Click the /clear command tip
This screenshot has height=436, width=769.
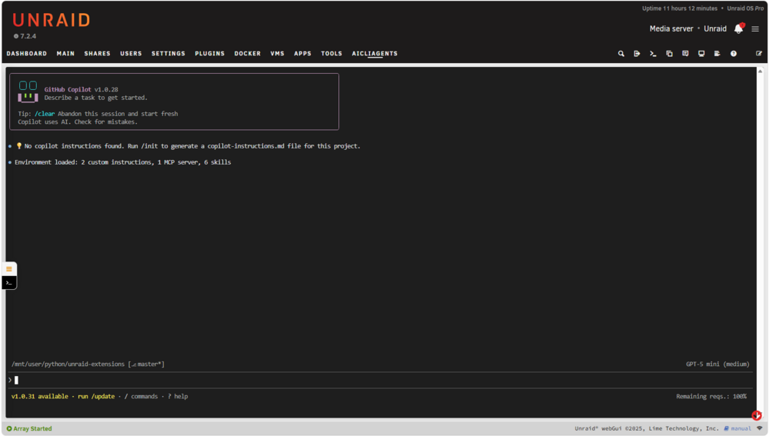click(x=45, y=114)
